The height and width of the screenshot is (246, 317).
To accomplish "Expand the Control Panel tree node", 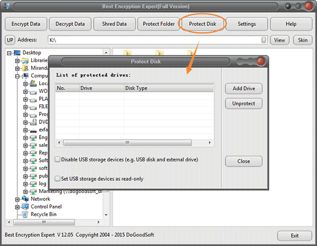I will click(17, 207).
